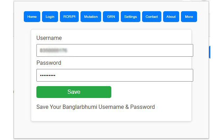Image resolution: width=224 pixels, height=140 pixels.
Task: Click the Save Your Banglarbhumi helper text
Action: (96, 107)
